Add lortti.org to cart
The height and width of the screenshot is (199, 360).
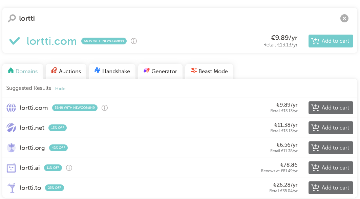click(x=331, y=148)
